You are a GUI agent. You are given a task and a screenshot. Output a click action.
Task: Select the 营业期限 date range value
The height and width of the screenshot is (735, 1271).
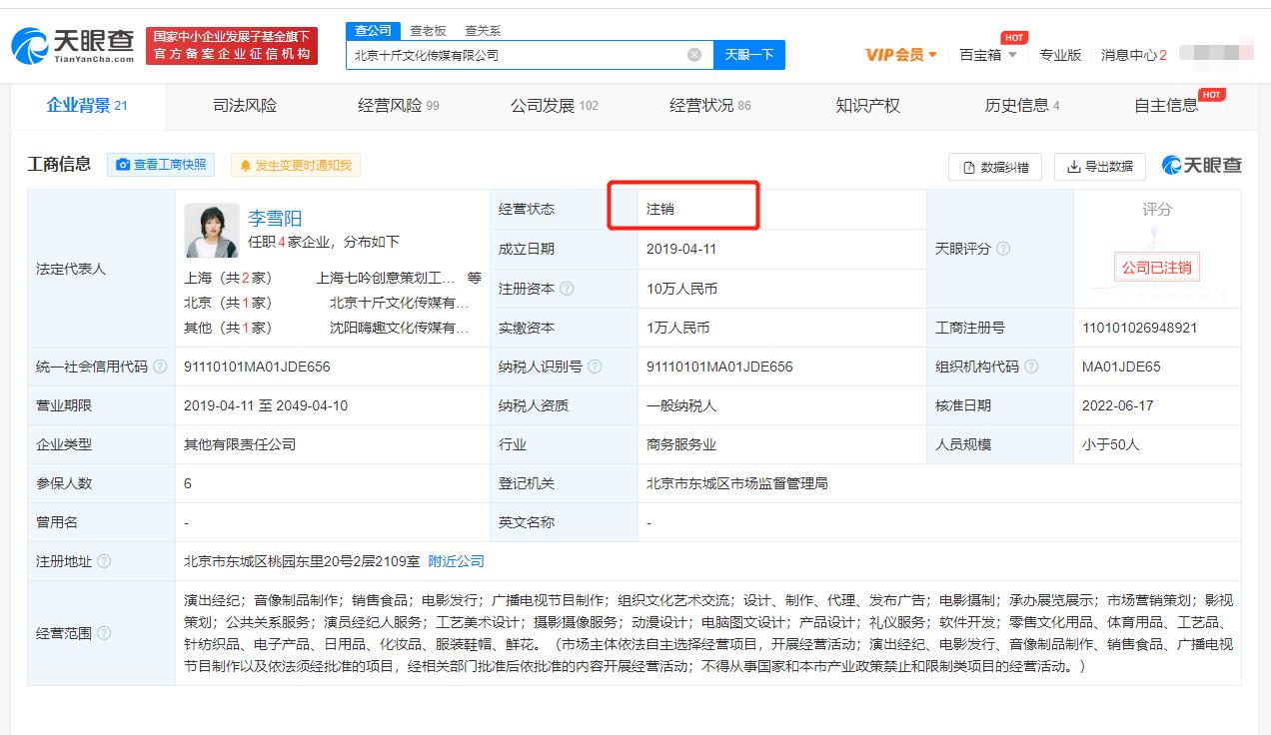266,405
